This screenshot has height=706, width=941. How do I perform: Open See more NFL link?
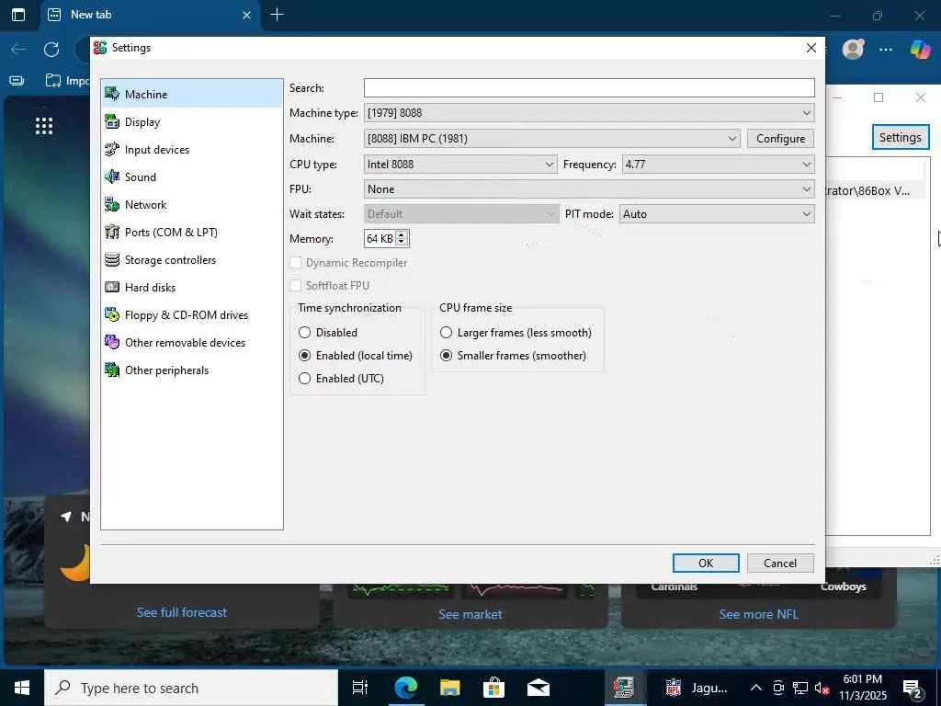[758, 614]
